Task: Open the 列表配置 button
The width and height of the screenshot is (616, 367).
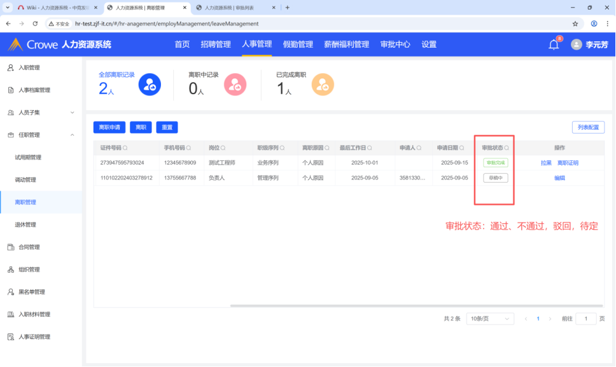Action: click(588, 127)
